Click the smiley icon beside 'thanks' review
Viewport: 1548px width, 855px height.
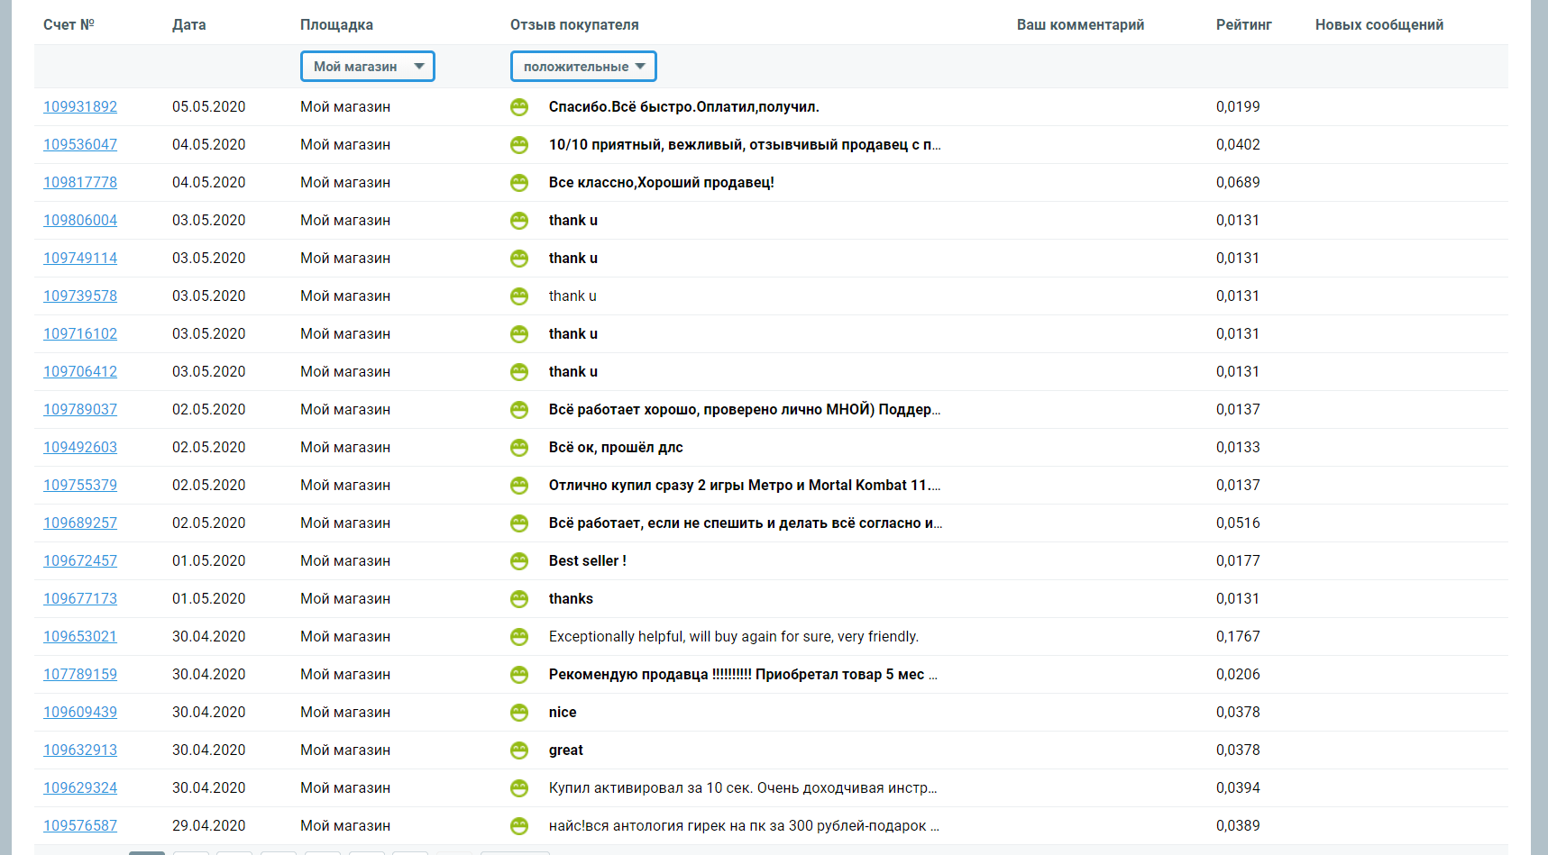[519, 599]
